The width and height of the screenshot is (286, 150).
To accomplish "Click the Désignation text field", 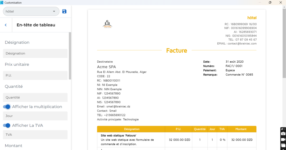I will click(35, 53).
